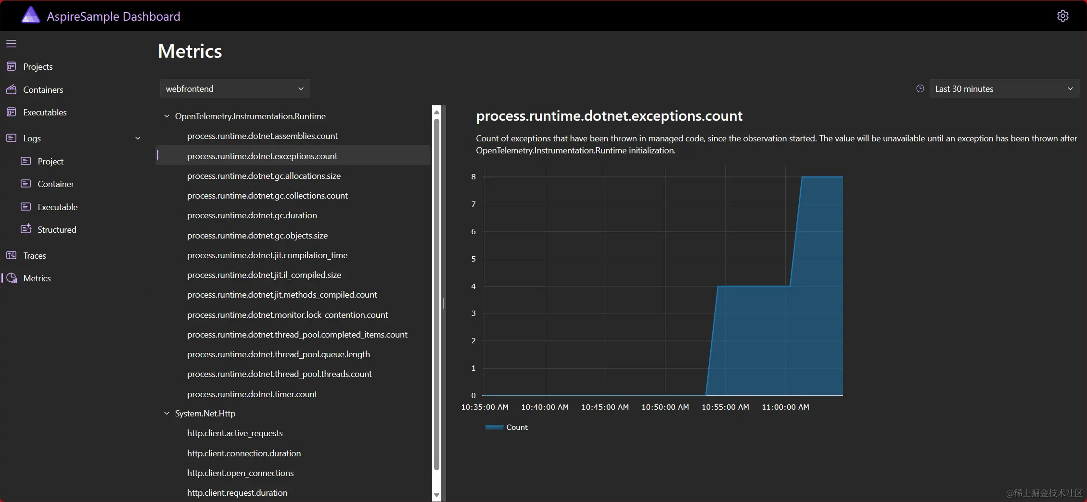
Task: Select process.runtime.dotnet.jit.methods_compiled.count metric
Action: tap(282, 294)
